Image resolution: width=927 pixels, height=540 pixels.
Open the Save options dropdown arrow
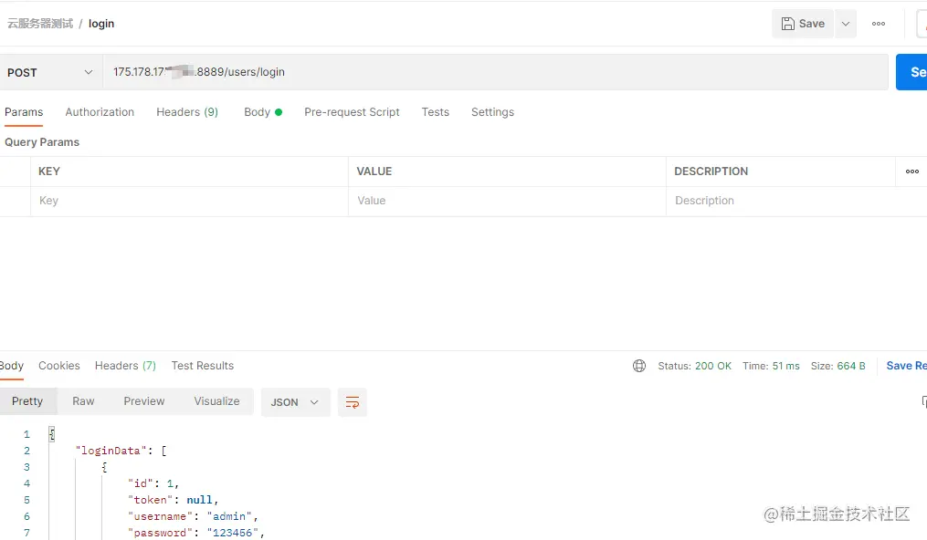click(846, 24)
